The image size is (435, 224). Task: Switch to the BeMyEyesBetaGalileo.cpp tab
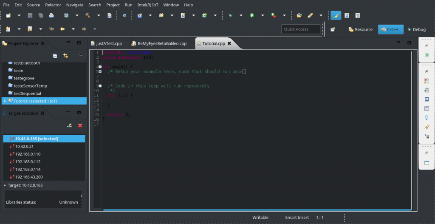(162, 43)
